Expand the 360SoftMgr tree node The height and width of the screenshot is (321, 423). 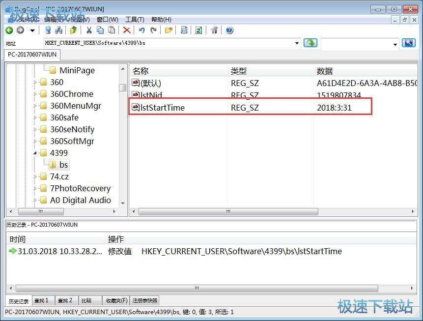point(35,141)
